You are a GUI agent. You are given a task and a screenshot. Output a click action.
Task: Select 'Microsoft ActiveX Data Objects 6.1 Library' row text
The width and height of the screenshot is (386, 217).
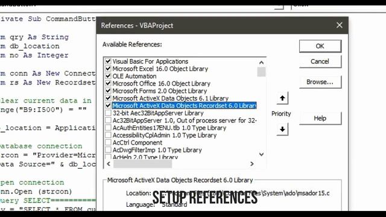[170, 98]
